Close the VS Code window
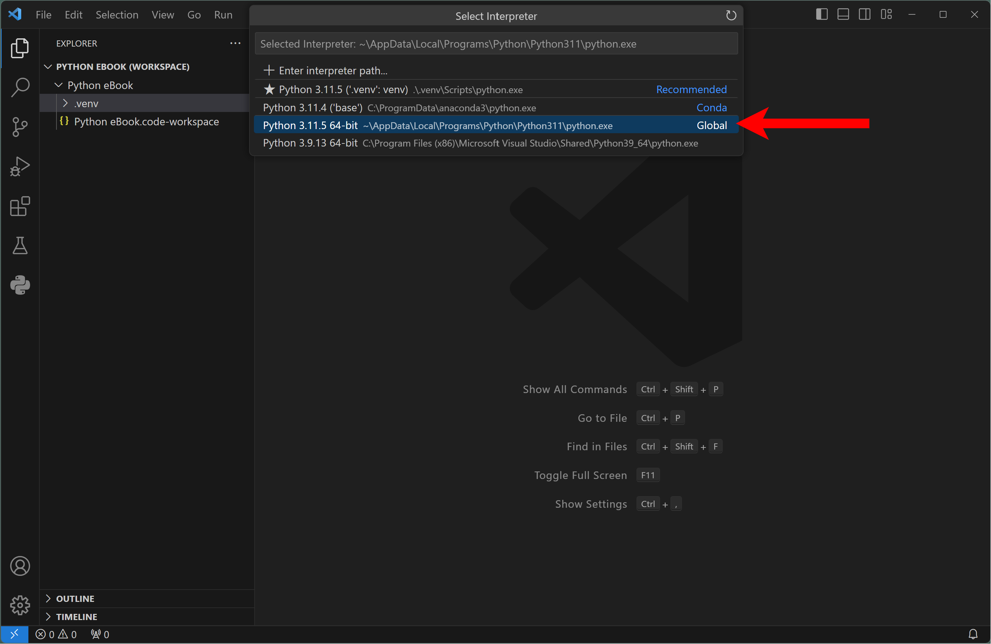This screenshot has width=991, height=644. pos(974,15)
